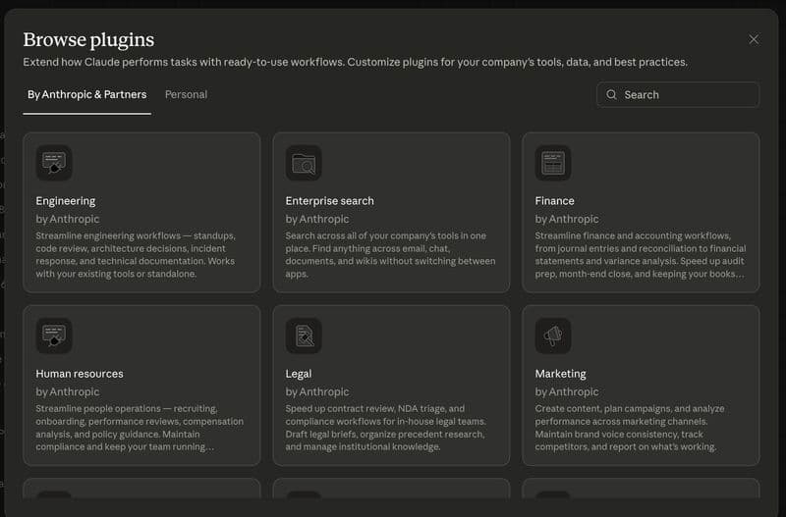Close the Browse plugins dialog
The height and width of the screenshot is (517, 786).
pos(754,39)
